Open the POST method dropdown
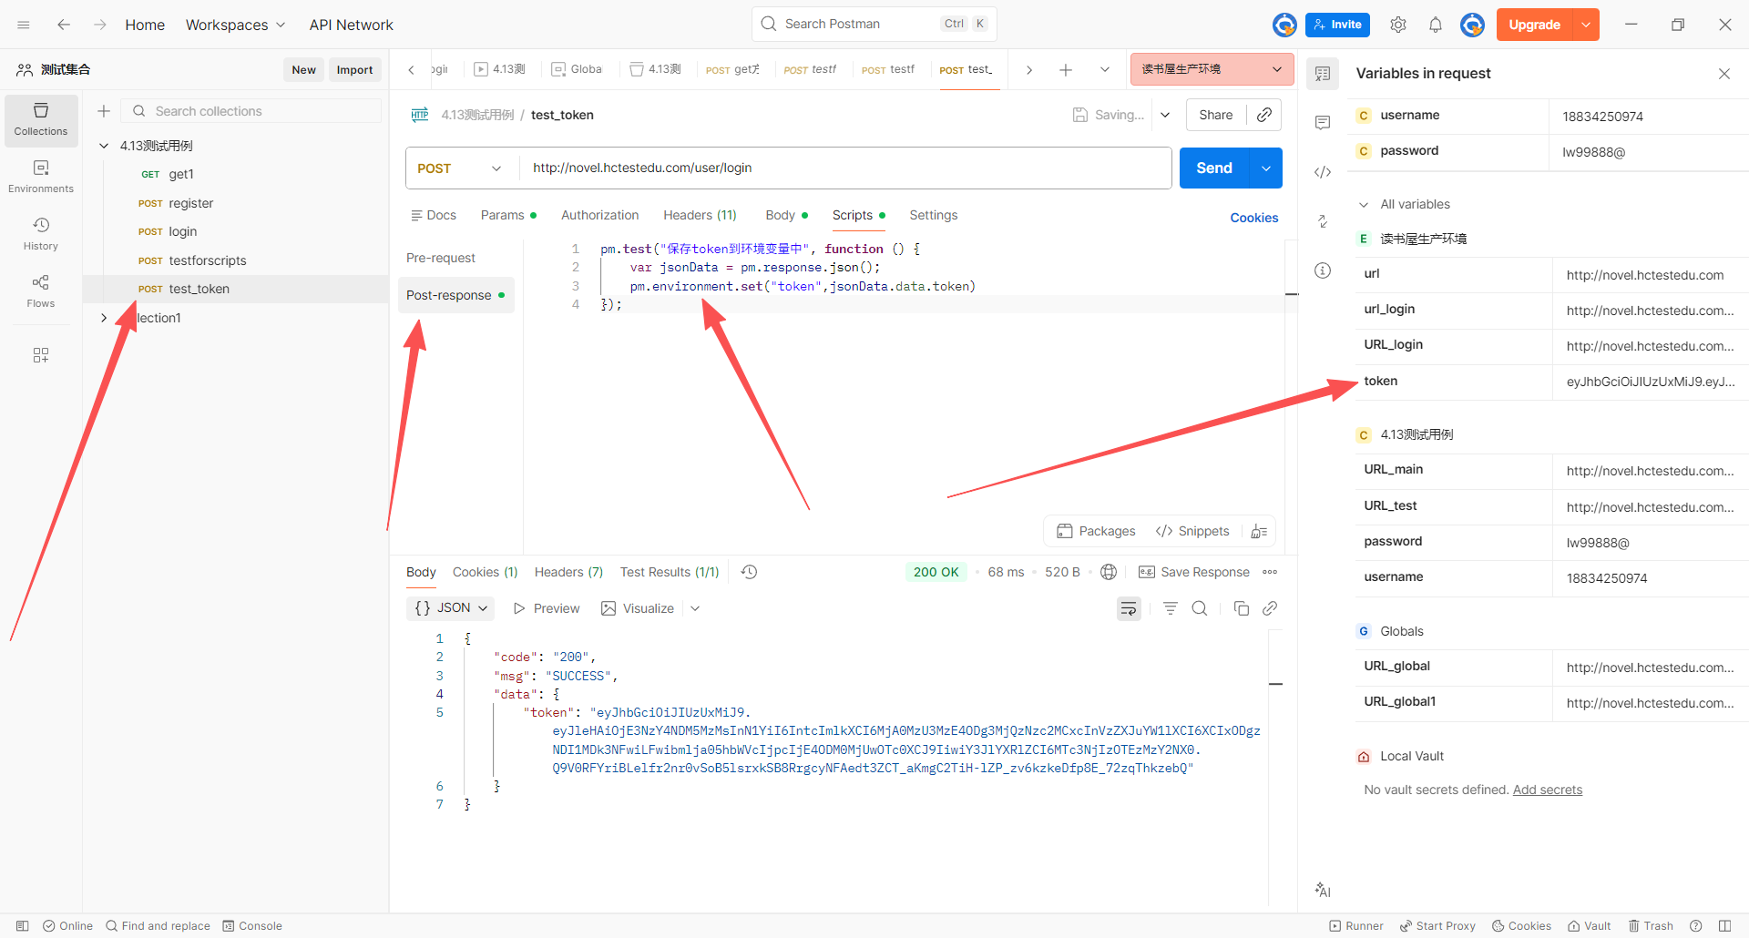Screen dimensions: 1749x938 pos(460,168)
